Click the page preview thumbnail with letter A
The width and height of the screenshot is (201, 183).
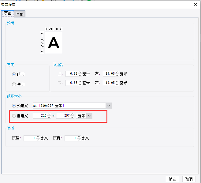coord(54,43)
